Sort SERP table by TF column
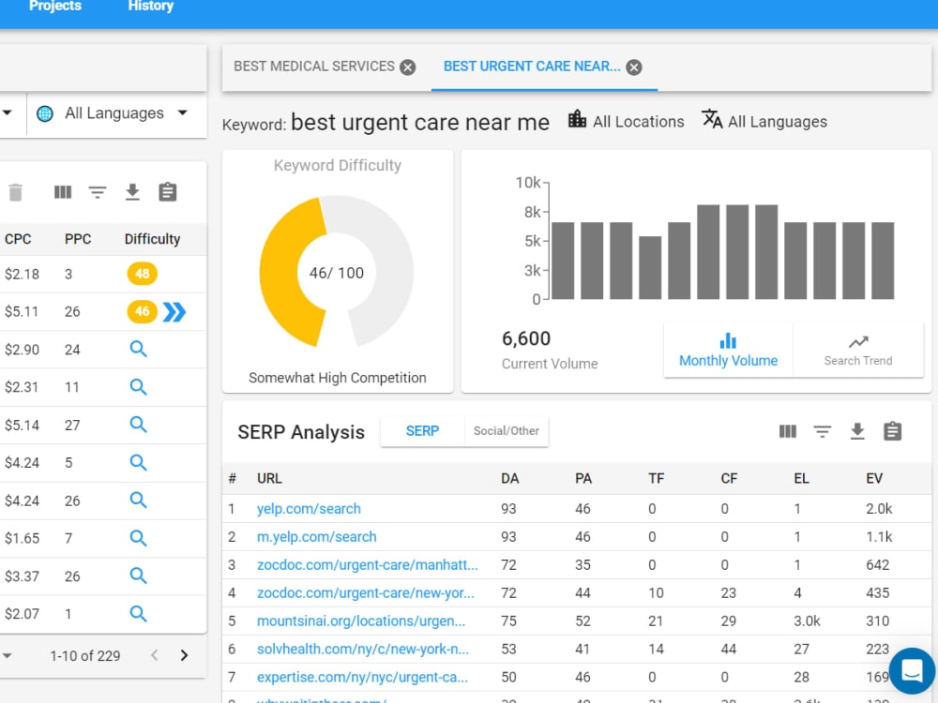This screenshot has width=938, height=703. pyautogui.click(x=657, y=479)
